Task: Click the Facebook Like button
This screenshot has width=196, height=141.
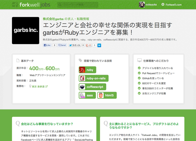Action: tap(47, 45)
